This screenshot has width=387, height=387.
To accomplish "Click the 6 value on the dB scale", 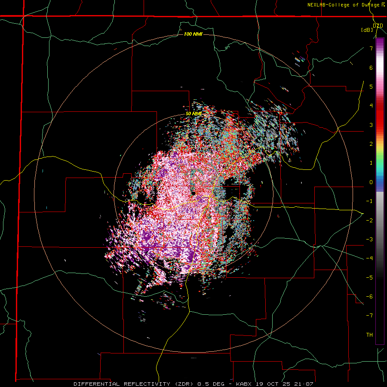I will (371, 68).
